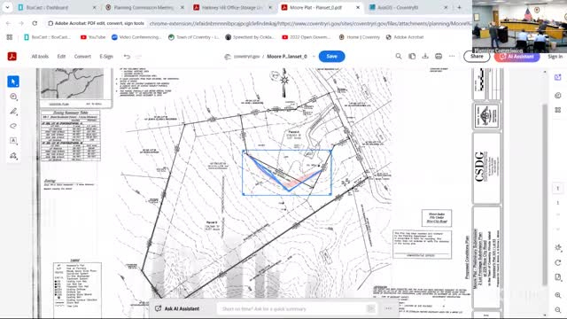Select the arrow selection tool
This screenshot has width=567, height=319.
[x=13, y=82]
